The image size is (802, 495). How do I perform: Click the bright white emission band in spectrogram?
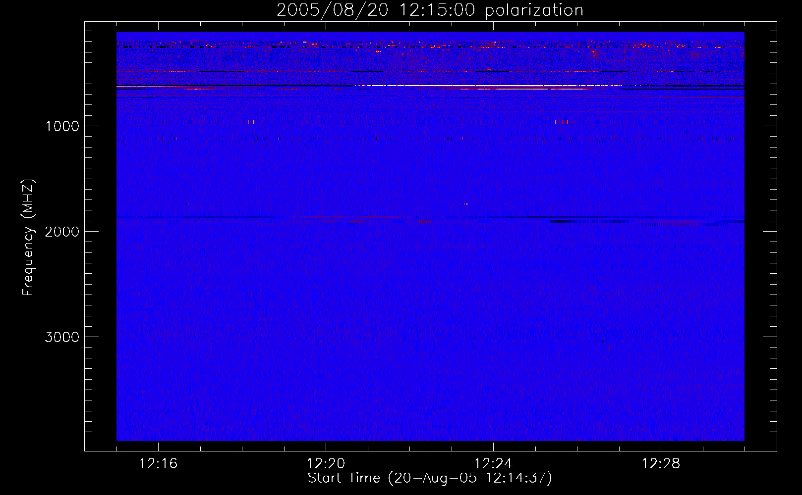coord(488,86)
